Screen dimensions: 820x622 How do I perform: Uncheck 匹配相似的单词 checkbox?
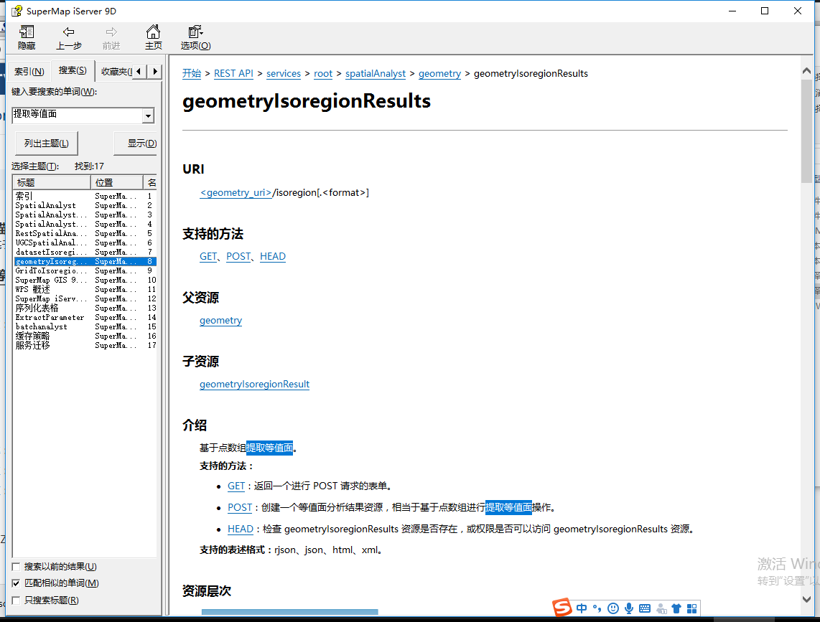(17, 583)
